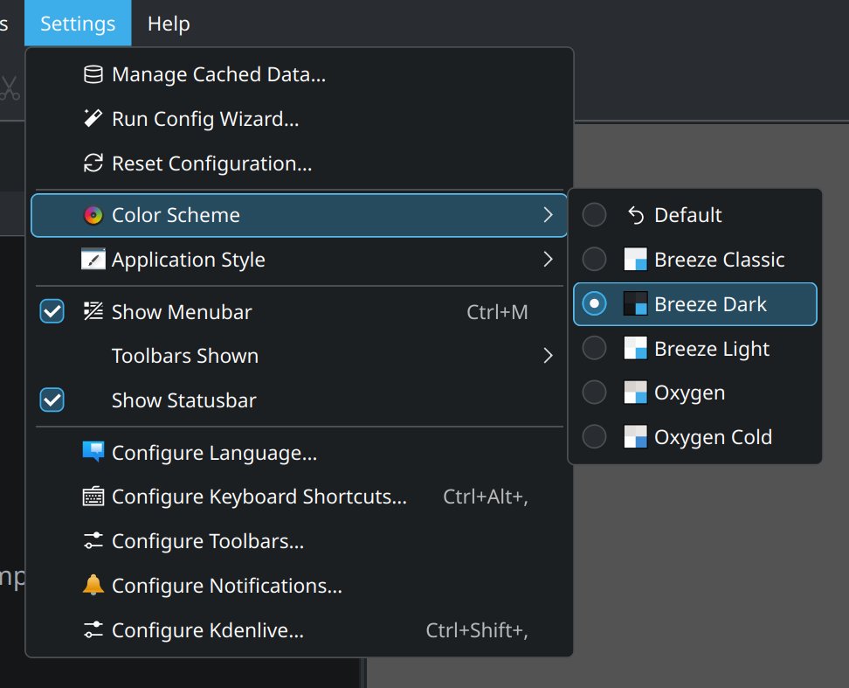
Task: Open the Settings menu in the menubar
Action: click(78, 24)
